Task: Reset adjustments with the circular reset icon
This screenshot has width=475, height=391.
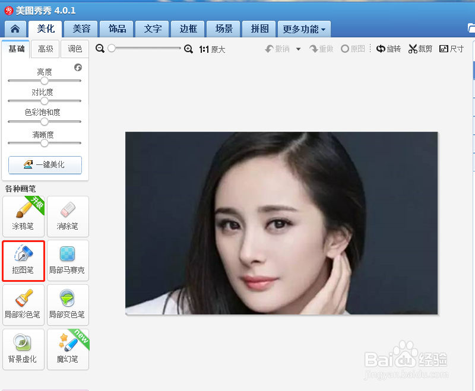Action: click(x=78, y=68)
